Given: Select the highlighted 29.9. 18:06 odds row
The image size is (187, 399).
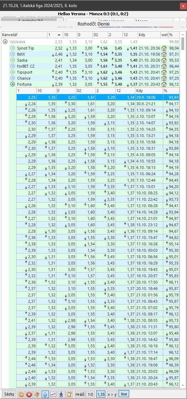Looking at the screenshot, I should tap(98, 97).
